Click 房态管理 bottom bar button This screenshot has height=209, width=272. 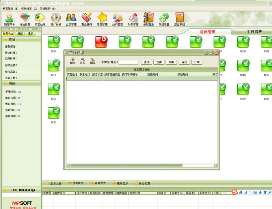pyautogui.click(x=142, y=183)
